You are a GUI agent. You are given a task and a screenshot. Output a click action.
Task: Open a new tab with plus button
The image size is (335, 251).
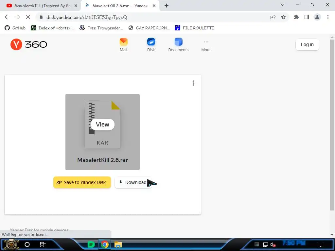[x=167, y=6]
